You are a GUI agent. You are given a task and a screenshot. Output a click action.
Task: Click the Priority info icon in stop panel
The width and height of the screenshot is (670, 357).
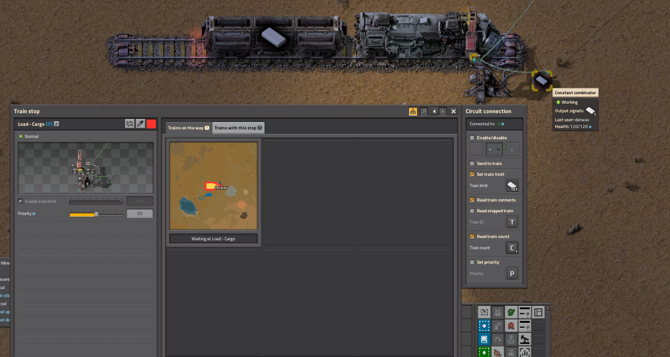pyautogui.click(x=34, y=214)
